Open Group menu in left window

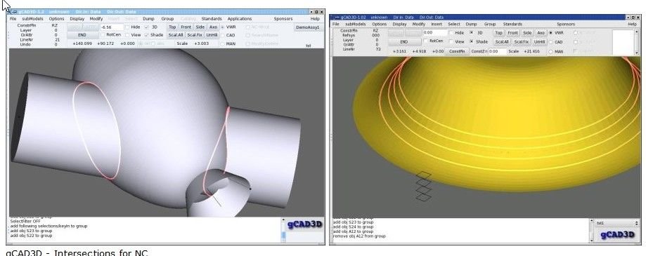tap(167, 19)
